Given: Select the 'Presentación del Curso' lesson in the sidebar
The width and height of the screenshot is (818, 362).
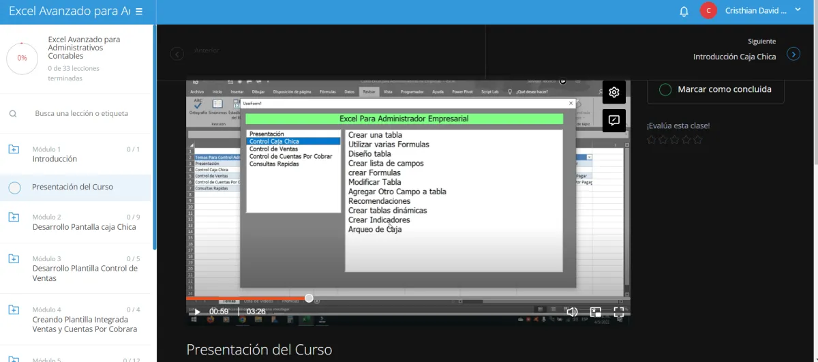Looking at the screenshot, I should [x=72, y=187].
